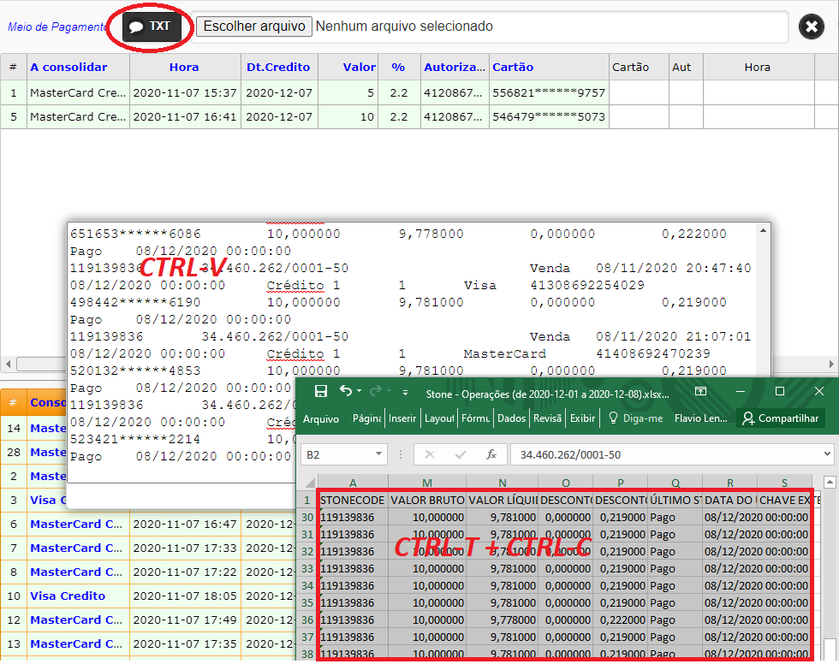
Task: Switch to the Dados ribbon tab
Action: pyautogui.click(x=512, y=418)
